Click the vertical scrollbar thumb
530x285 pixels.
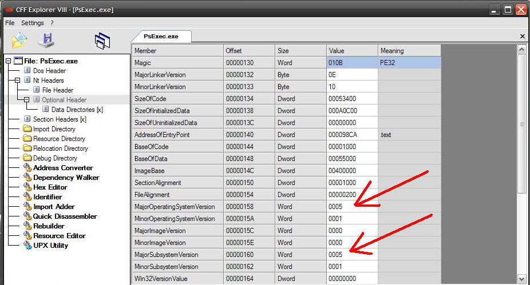click(521, 124)
